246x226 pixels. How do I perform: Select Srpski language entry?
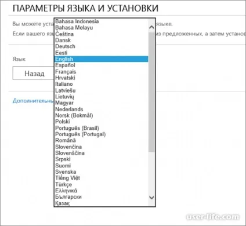tap(102, 159)
